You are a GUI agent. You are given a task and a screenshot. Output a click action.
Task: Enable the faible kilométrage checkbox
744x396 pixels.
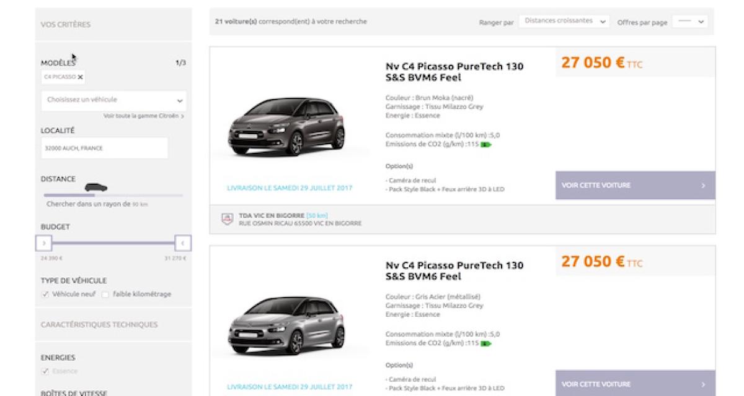tap(105, 295)
